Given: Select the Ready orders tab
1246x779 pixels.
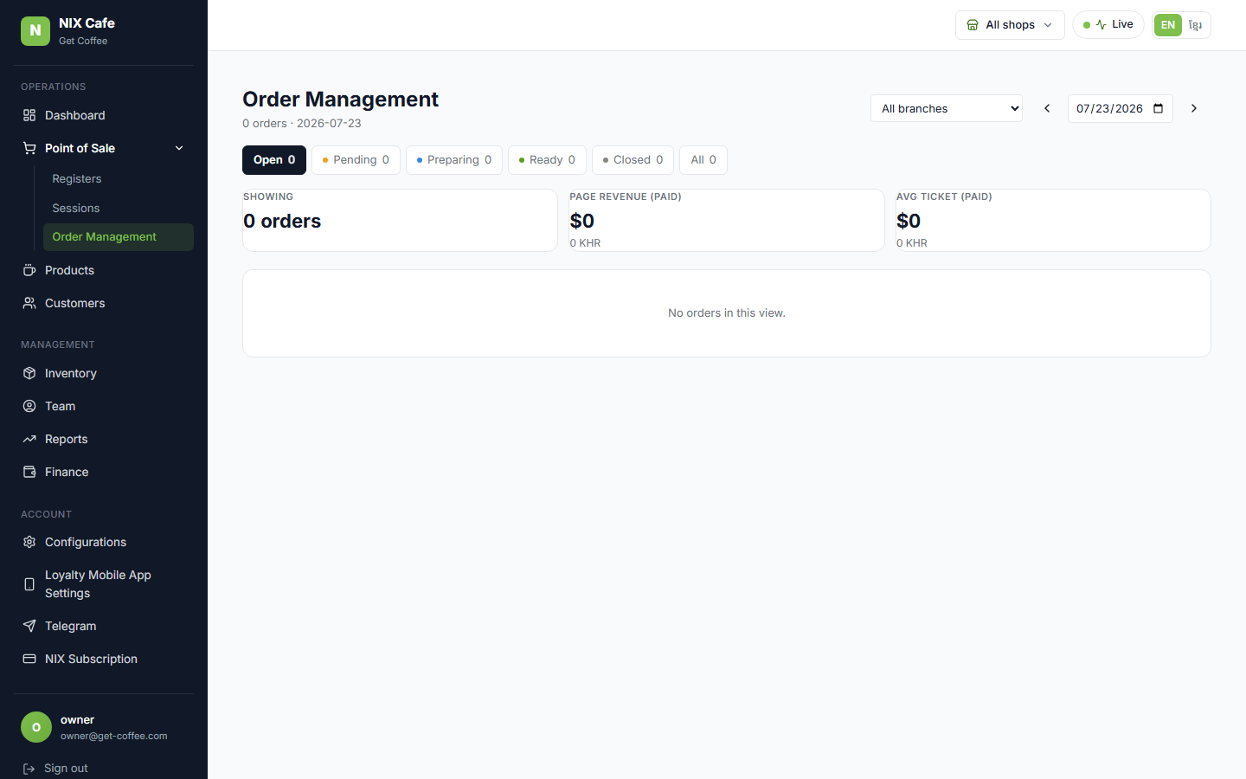Looking at the screenshot, I should [x=547, y=160].
